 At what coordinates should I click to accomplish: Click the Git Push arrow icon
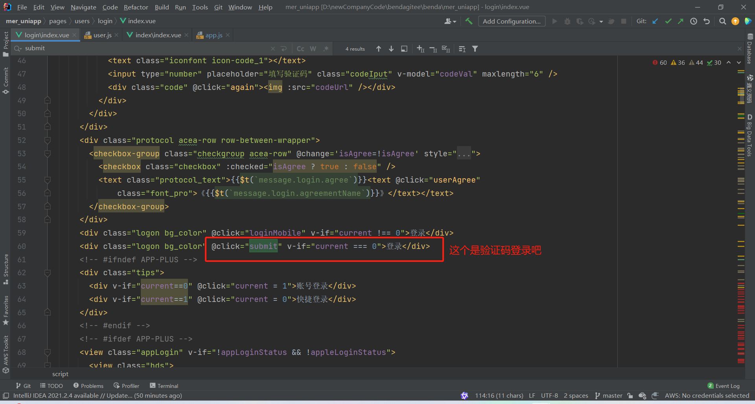point(681,21)
